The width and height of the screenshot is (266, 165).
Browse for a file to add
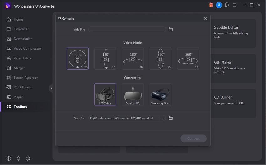(x=171, y=29)
